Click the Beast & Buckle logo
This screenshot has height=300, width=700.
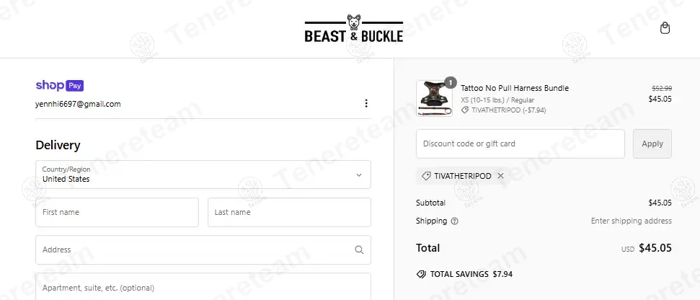pos(353,29)
